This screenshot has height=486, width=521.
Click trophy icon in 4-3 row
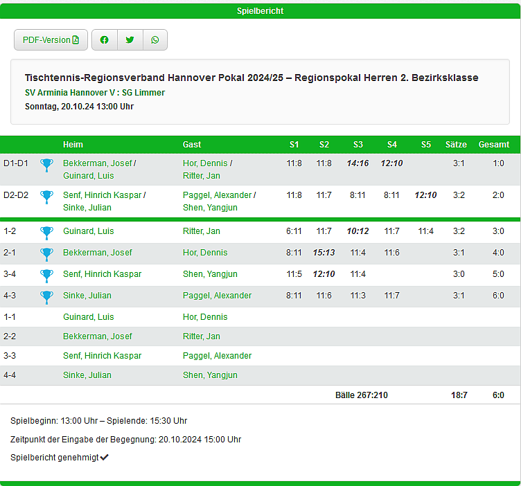[46, 298]
